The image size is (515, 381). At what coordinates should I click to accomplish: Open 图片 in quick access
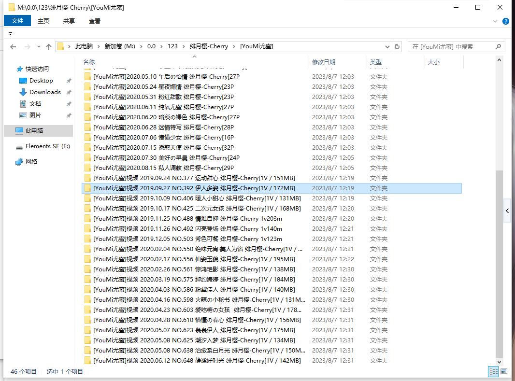tap(35, 115)
